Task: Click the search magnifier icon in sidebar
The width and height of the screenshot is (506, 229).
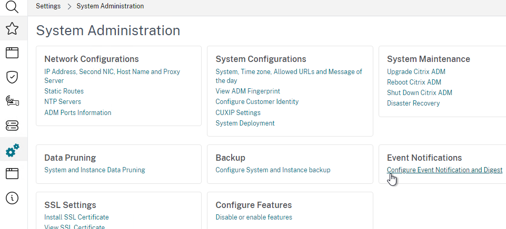Action: pos(12,6)
